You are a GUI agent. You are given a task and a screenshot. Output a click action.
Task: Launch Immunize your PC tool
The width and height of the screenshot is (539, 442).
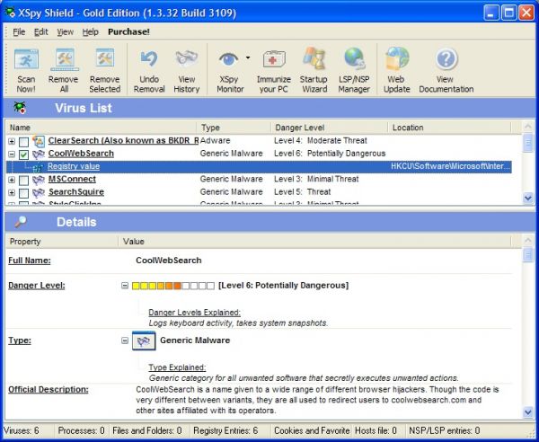[x=274, y=61]
